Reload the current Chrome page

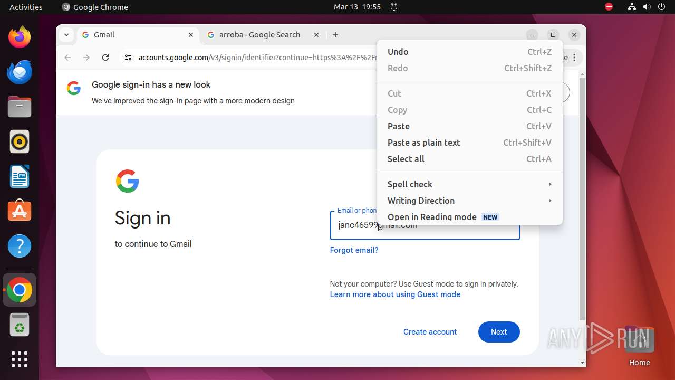(x=105, y=58)
